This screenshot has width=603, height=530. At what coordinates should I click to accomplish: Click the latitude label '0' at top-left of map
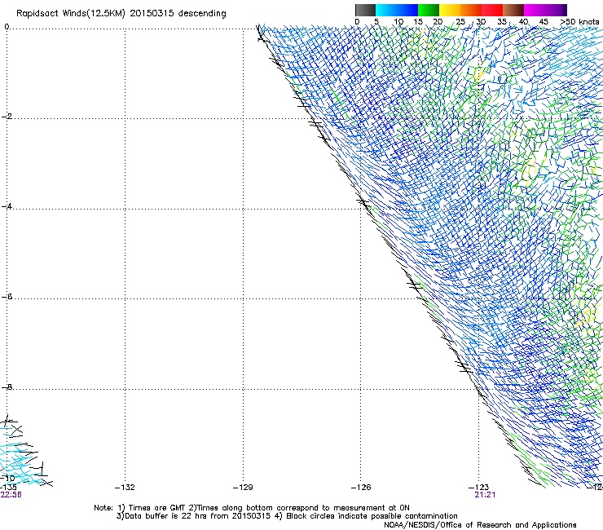tap(7, 27)
